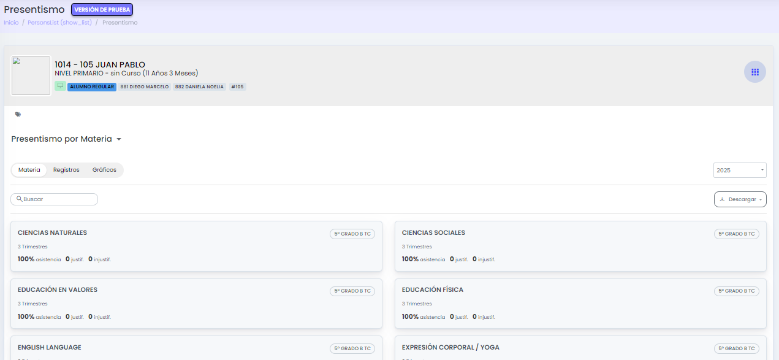The image size is (779, 360).
Task: Click the green monitor icon badge
Action: [x=60, y=86]
